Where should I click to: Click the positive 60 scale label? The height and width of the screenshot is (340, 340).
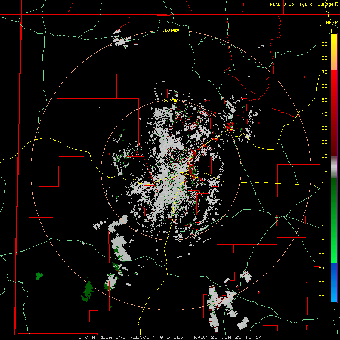pyautogui.click(x=325, y=86)
